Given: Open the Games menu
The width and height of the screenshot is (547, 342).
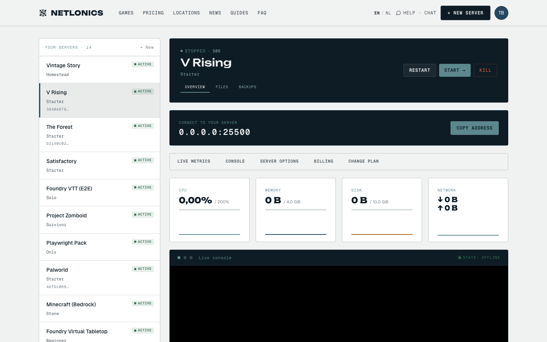Looking at the screenshot, I should 126,13.
